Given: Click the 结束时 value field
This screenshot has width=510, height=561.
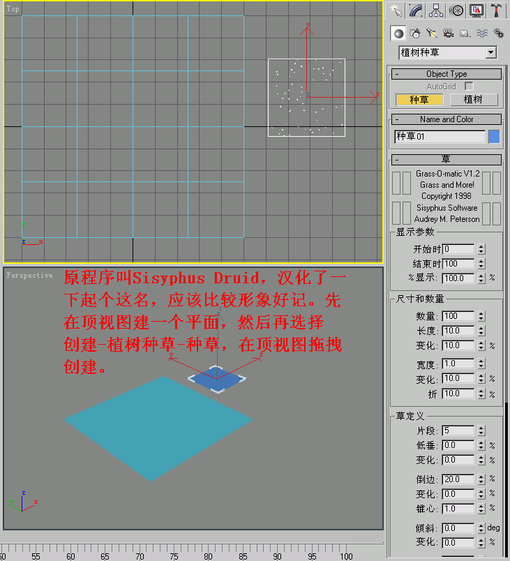Looking at the screenshot, I should pos(458,264).
